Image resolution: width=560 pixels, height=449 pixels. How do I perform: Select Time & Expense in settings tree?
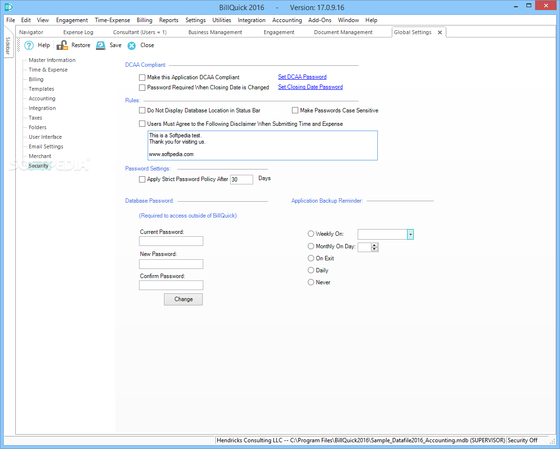click(x=48, y=70)
